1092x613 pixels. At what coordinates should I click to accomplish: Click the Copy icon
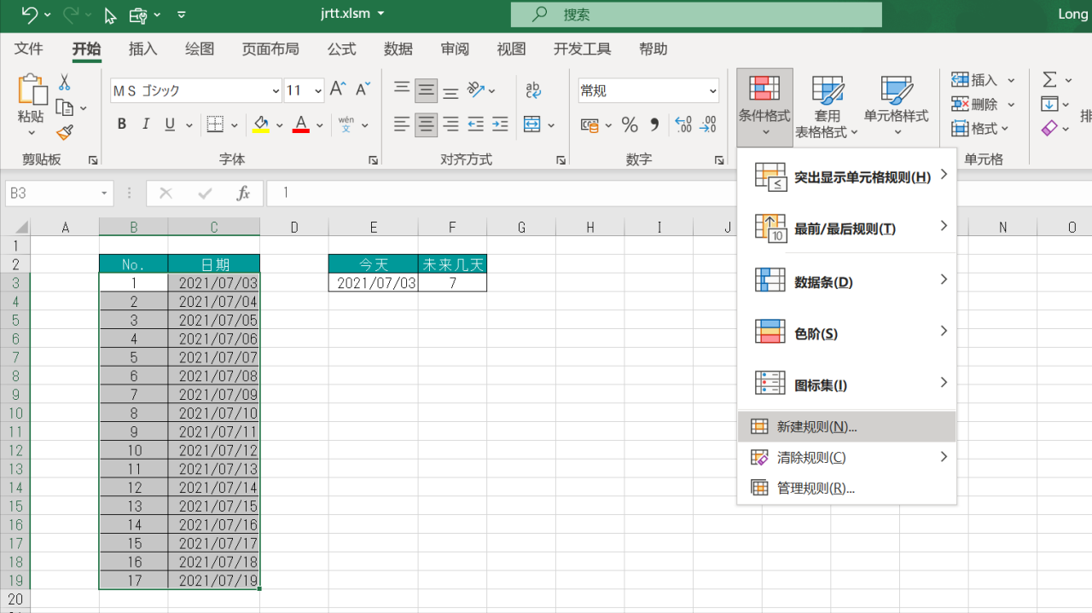point(65,107)
